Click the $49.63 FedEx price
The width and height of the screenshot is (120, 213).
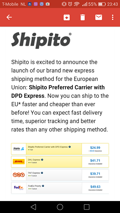coord(95,187)
